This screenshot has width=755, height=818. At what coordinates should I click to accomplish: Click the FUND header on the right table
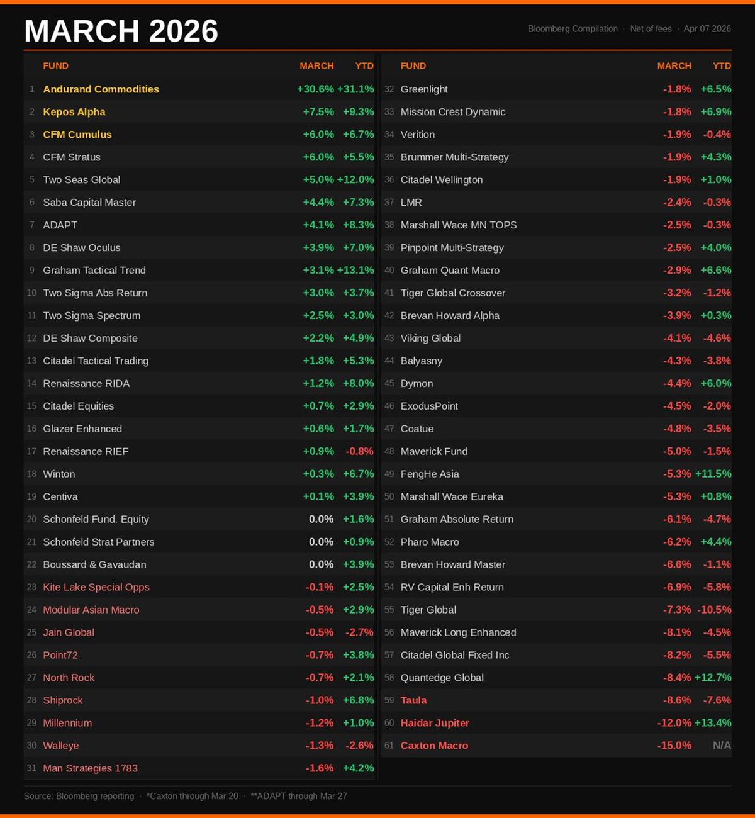[413, 65]
